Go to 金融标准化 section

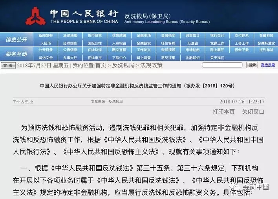[266, 43]
